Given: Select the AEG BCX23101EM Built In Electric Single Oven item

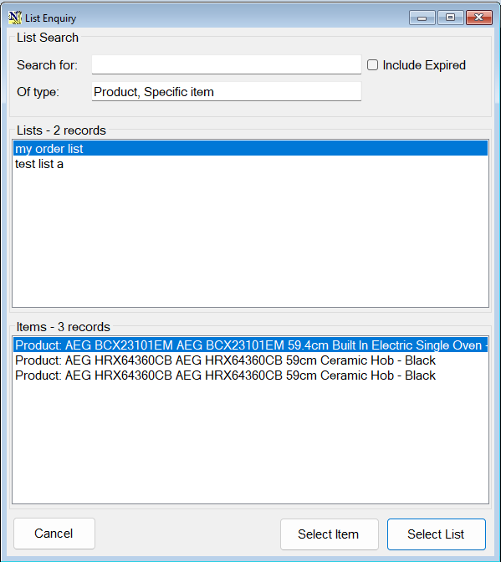Looking at the screenshot, I should coord(250,345).
